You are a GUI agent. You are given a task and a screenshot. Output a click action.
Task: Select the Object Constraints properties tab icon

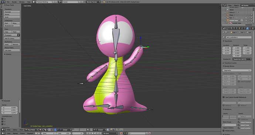pos(242,28)
